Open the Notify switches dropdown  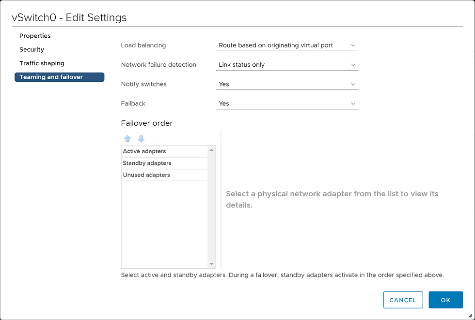[x=286, y=84]
